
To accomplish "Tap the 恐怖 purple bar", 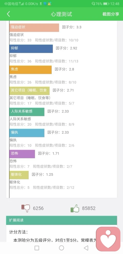I will [x=22, y=154].
